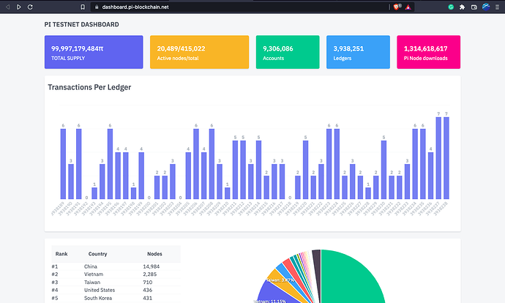505x303 pixels.
Task: Click the 3,938,251 ledgers value
Action: click(x=348, y=48)
